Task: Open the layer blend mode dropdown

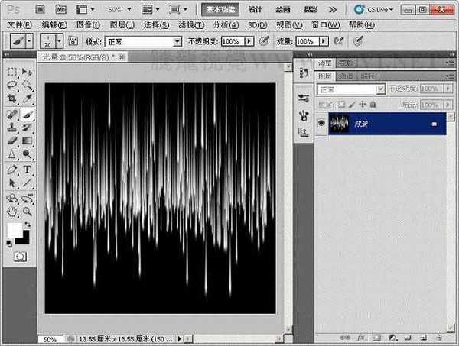Action: [351, 89]
